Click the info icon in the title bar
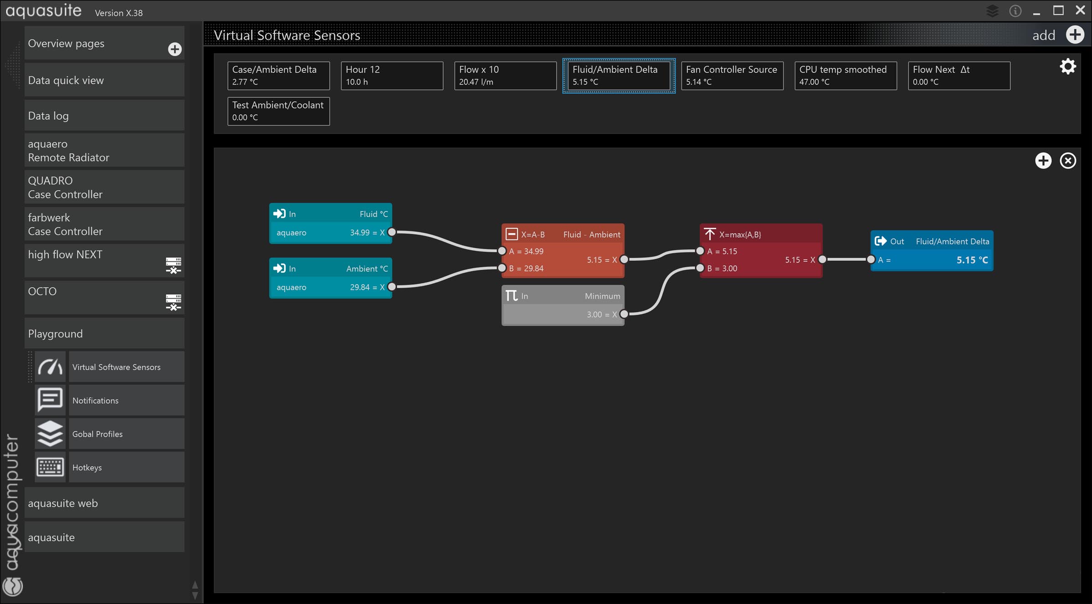 [x=1015, y=11]
